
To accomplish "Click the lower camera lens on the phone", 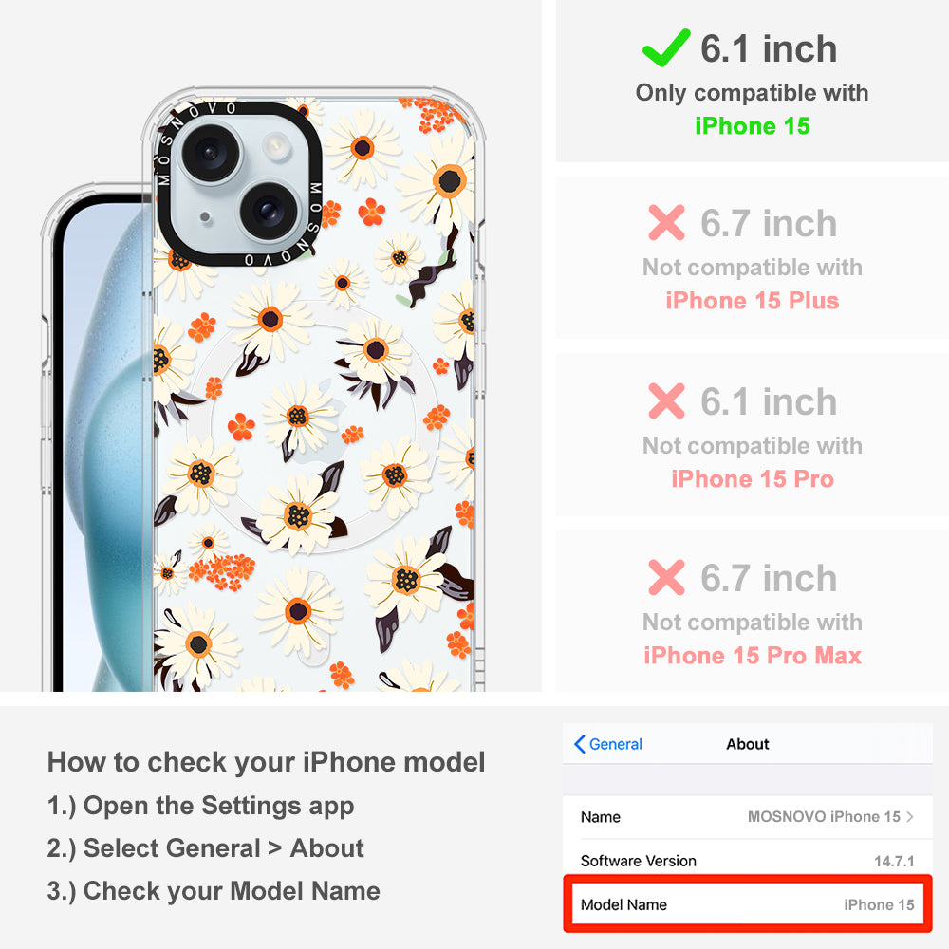I will tap(269, 211).
